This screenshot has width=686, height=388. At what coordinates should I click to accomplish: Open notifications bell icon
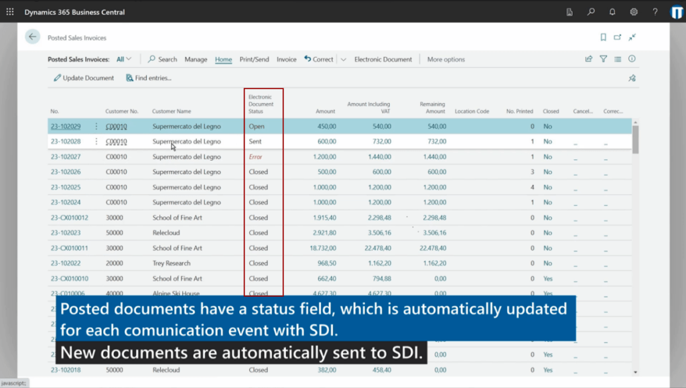[612, 12]
